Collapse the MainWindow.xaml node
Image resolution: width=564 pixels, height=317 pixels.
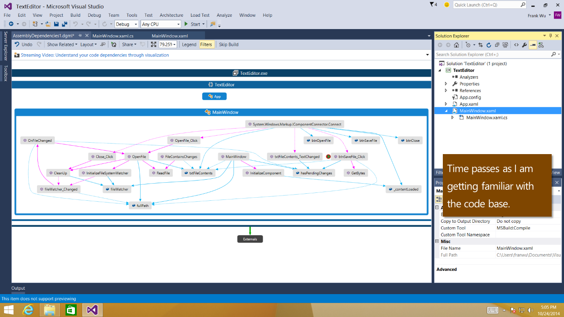click(x=446, y=111)
